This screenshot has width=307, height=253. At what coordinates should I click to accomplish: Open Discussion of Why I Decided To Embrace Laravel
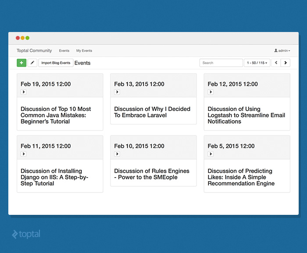[x=152, y=112]
